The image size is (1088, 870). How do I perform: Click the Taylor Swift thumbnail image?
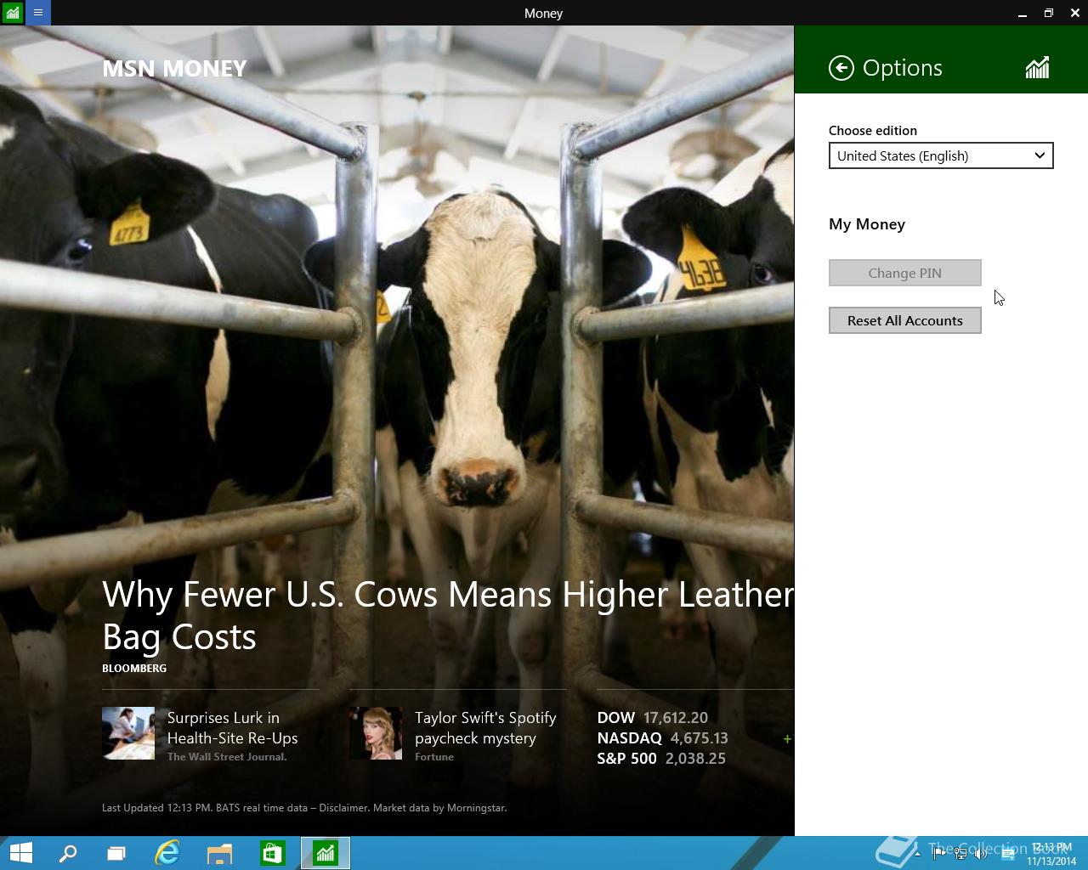pyautogui.click(x=376, y=732)
